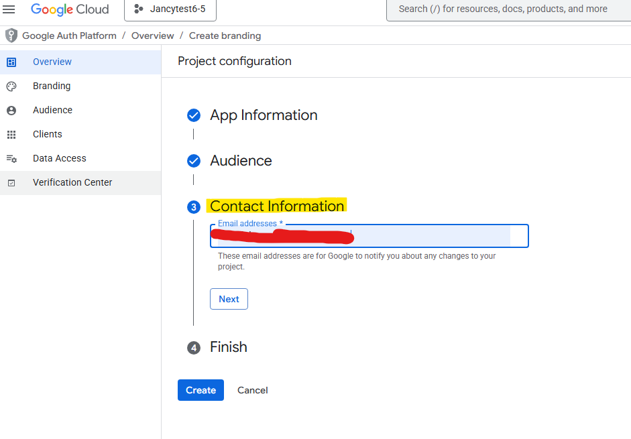
Task: Open Data Access in the sidebar
Action: click(x=80, y=159)
